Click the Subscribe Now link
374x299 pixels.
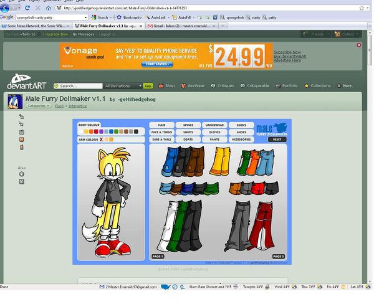pos(287,52)
